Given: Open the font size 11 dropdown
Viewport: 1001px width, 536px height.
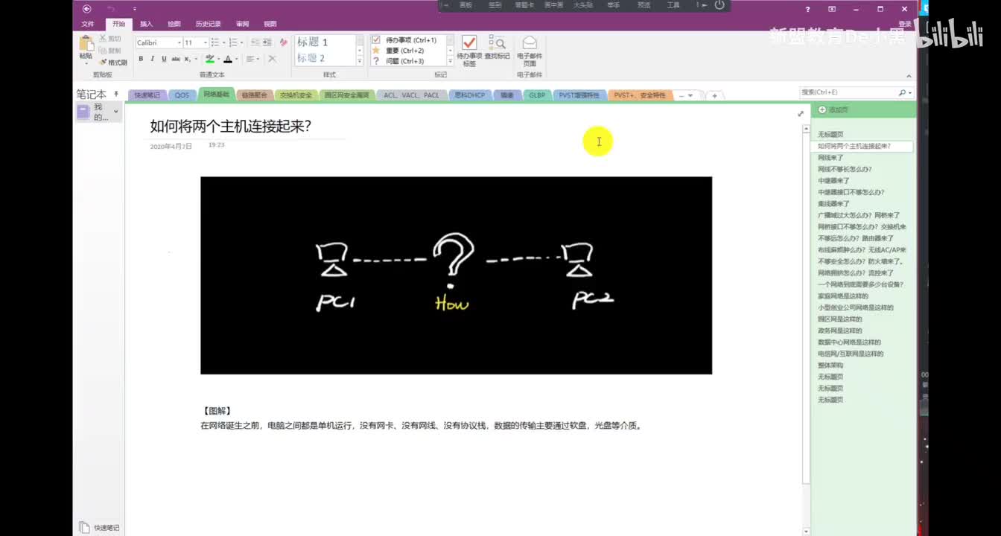Looking at the screenshot, I should (x=206, y=42).
